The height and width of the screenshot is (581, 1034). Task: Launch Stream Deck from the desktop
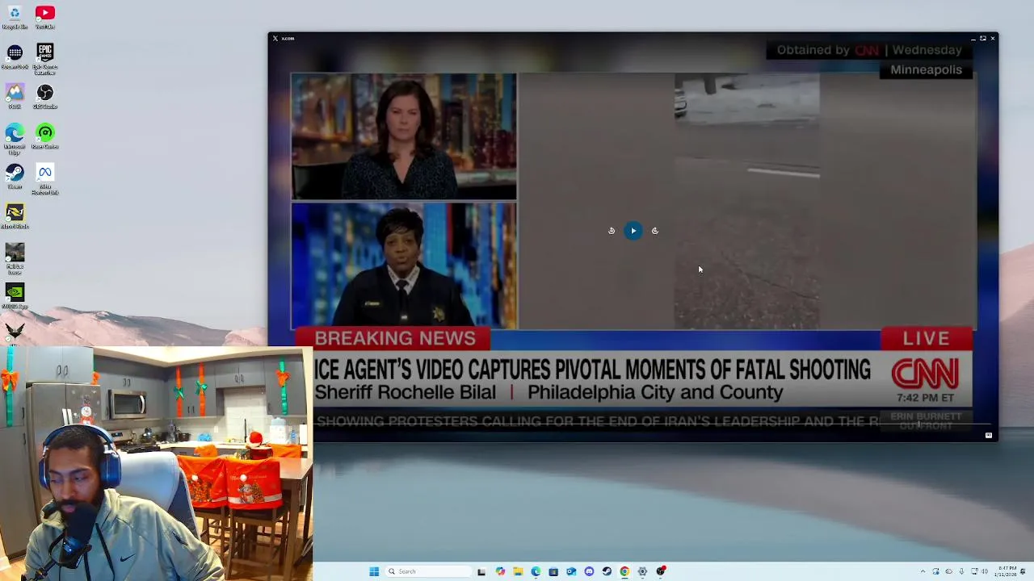(x=15, y=56)
